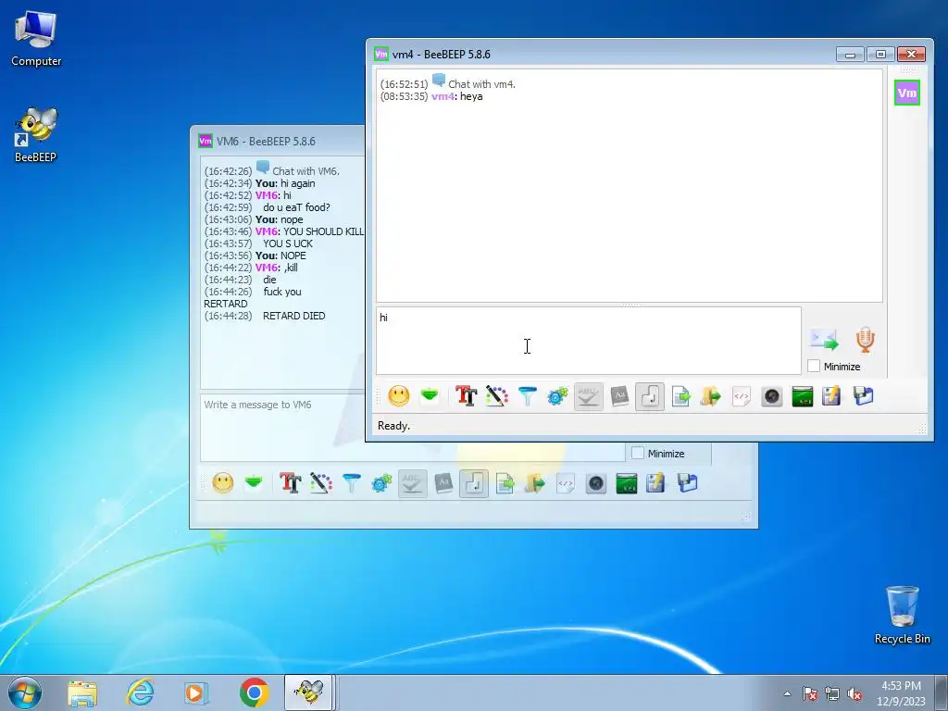Viewport: 948px width, 711px height.
Task: Click the blue funnel filter icon in VM6 toolbar
Action: (351, 483)
